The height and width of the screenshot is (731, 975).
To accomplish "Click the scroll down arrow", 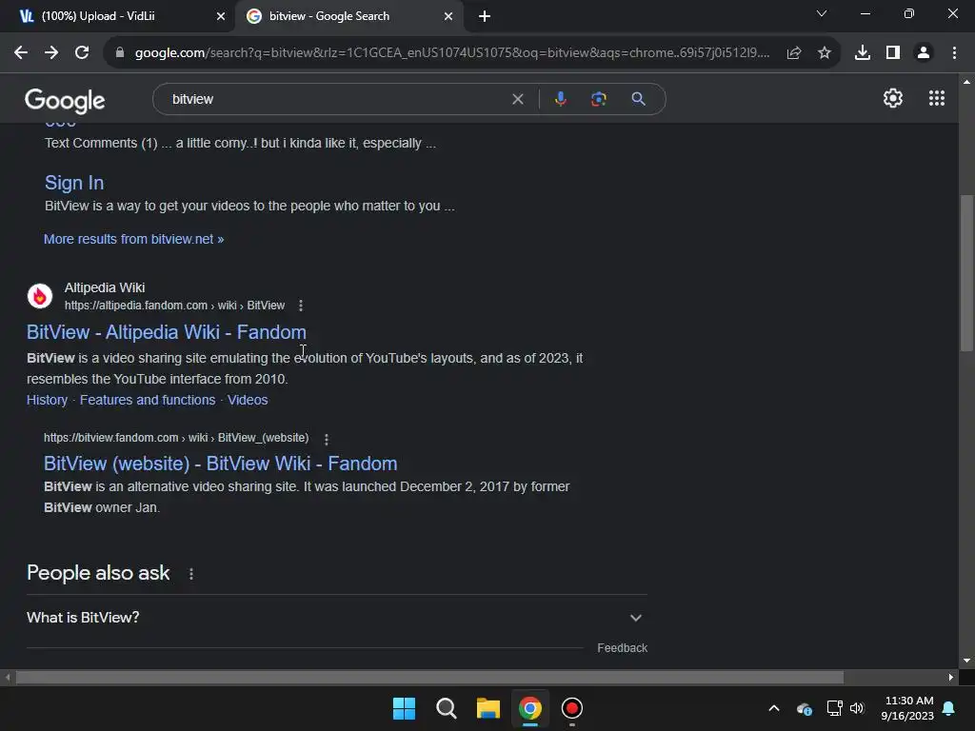I will tap(966, 661).
